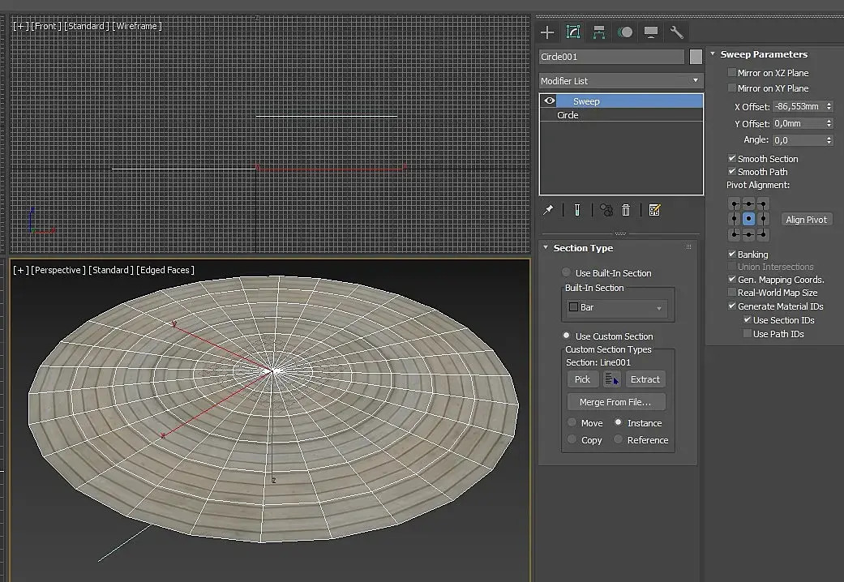Open the Motion panel icon

(x=625, y=32)
